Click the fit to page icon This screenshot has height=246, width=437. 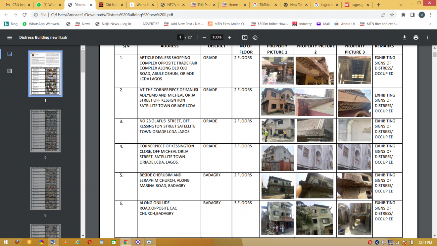[245, 37]
